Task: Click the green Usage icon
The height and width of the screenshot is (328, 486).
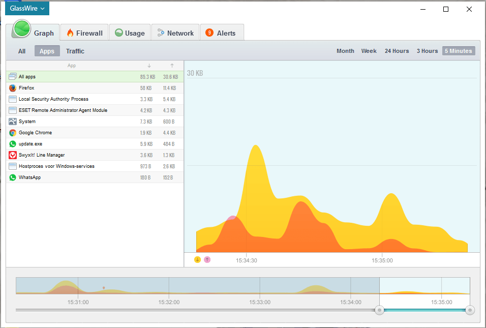Action: tap(119, 33)
